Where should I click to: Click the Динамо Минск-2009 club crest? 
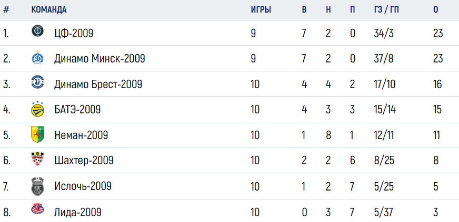click(37, 58)
